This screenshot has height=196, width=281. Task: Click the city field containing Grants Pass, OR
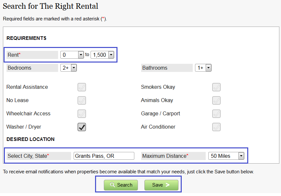point(104,156)
